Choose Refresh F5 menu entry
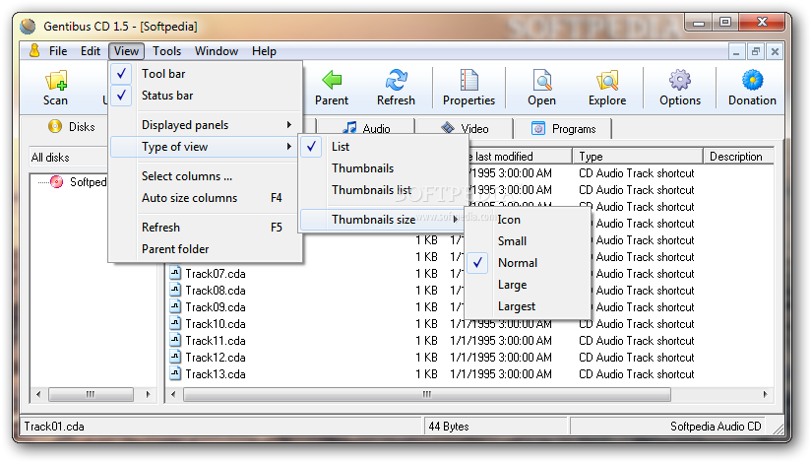Viewport: 812px width, 463px height. (x=206, y=228)
